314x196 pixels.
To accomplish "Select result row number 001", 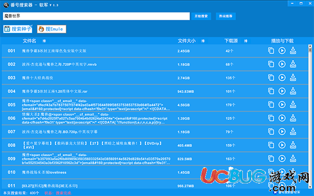I will (x=12, y=51).
